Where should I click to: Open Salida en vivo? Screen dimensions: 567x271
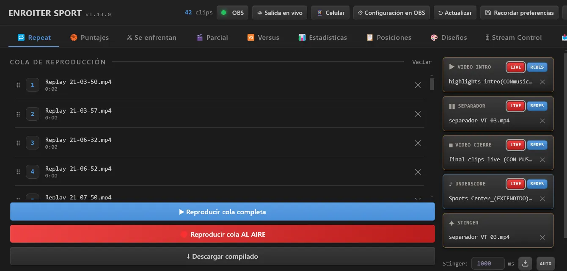280,13
